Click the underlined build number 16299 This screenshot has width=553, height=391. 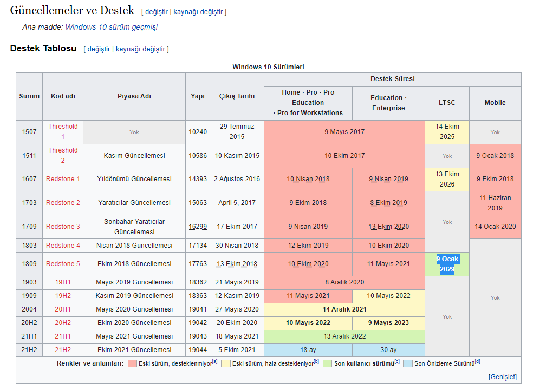pyautogui.click(x=197, y=227)
